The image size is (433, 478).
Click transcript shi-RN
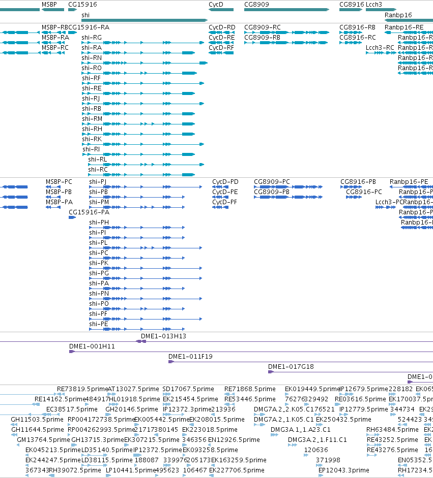click(x=145, y=63)
